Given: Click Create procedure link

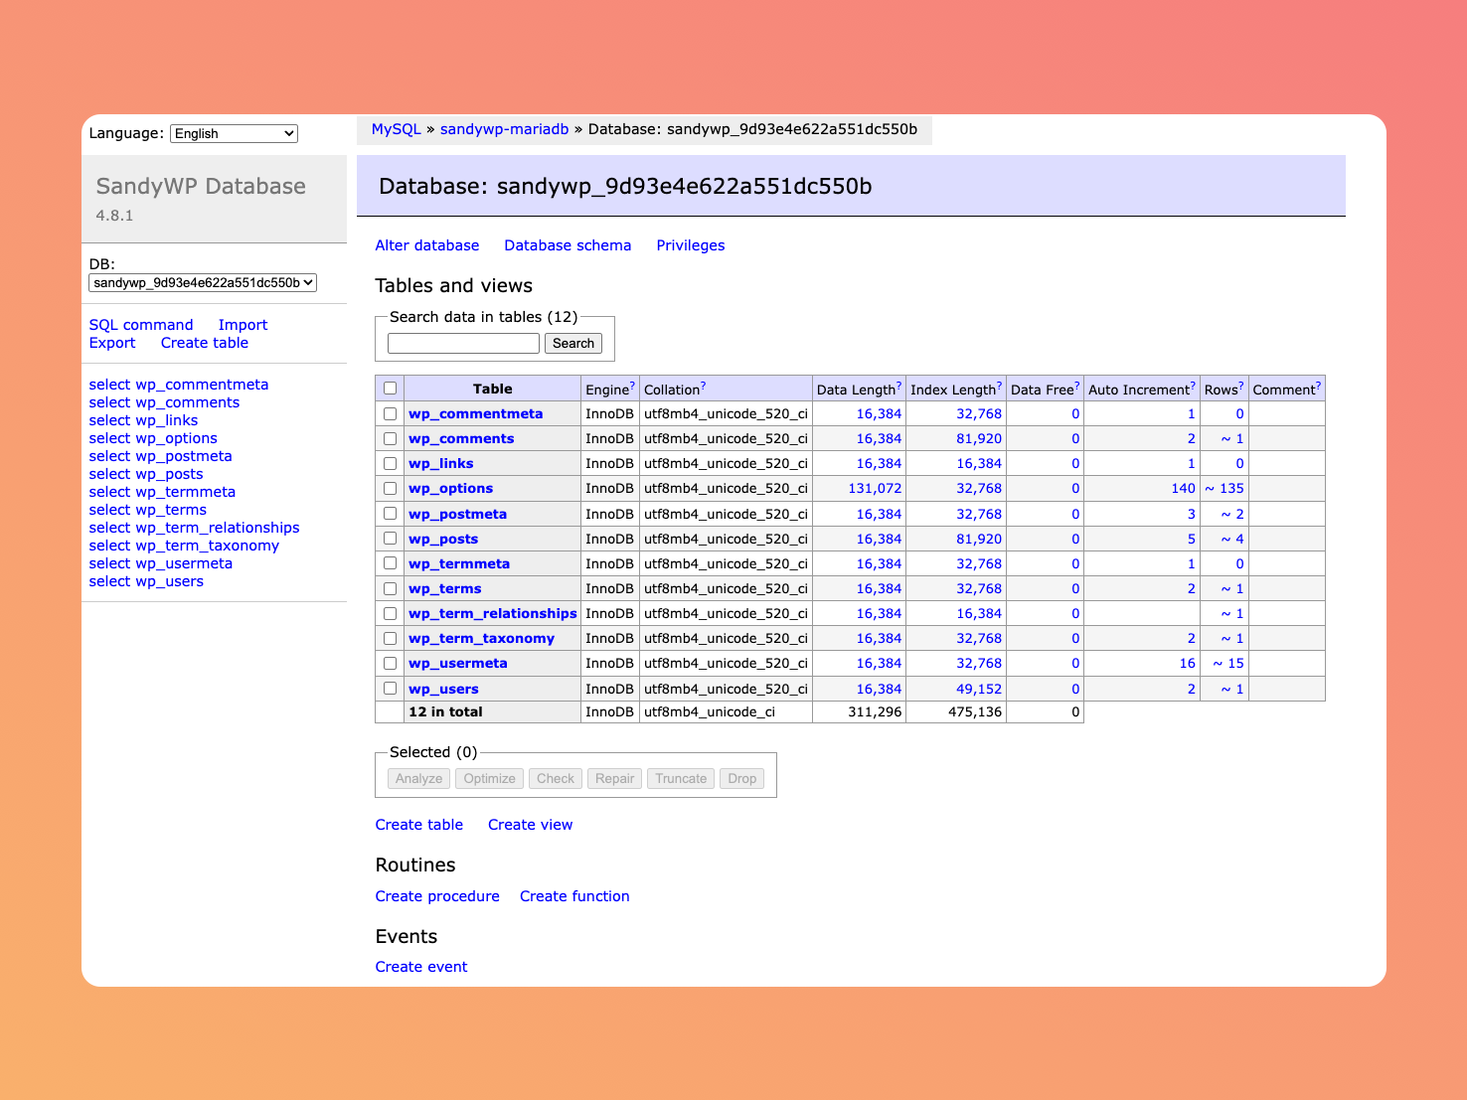Looking at the screenshot, I should 437,896.
